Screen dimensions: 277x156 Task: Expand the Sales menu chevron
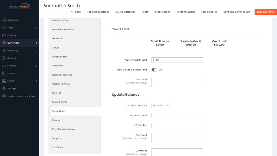(37, 28)
